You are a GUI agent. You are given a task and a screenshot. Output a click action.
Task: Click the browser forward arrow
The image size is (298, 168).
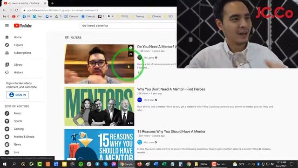[10, 10]
